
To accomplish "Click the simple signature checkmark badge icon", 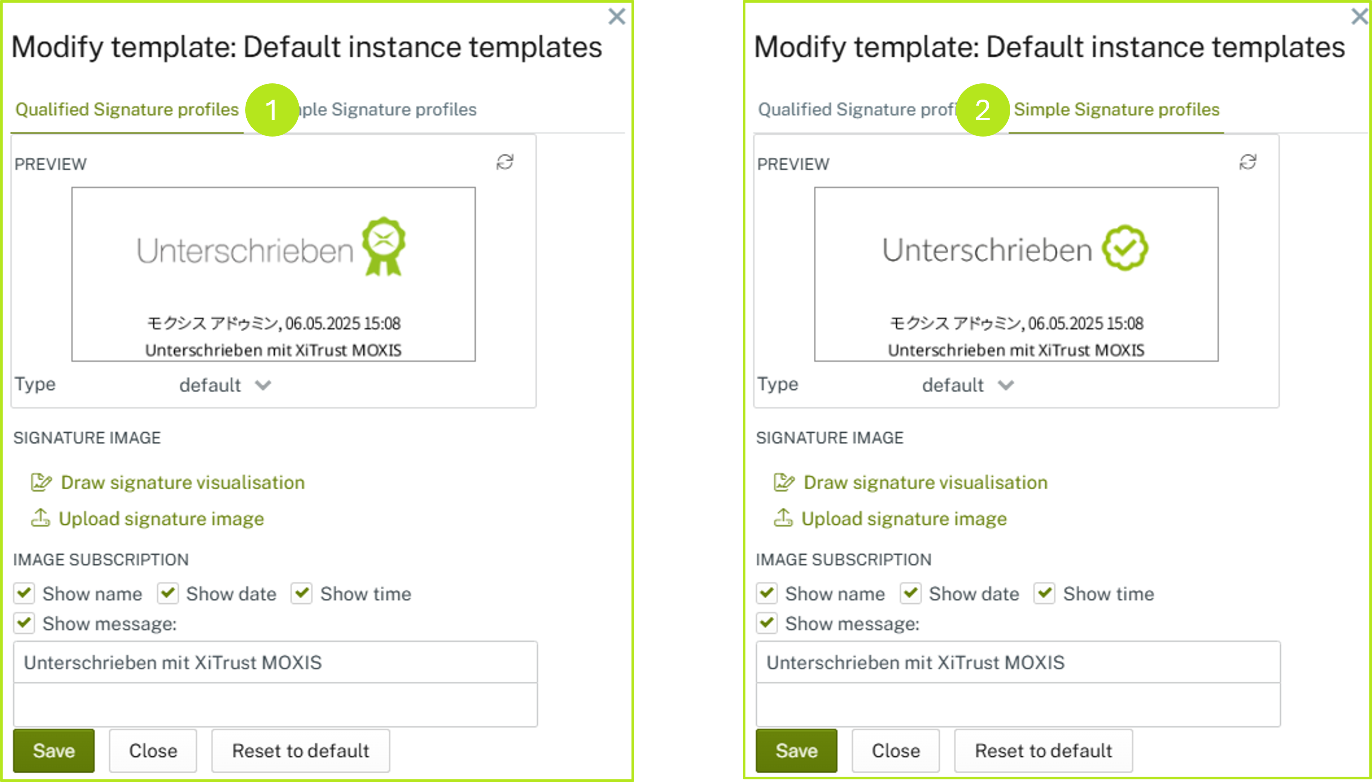I will (x=1125, y=248).
